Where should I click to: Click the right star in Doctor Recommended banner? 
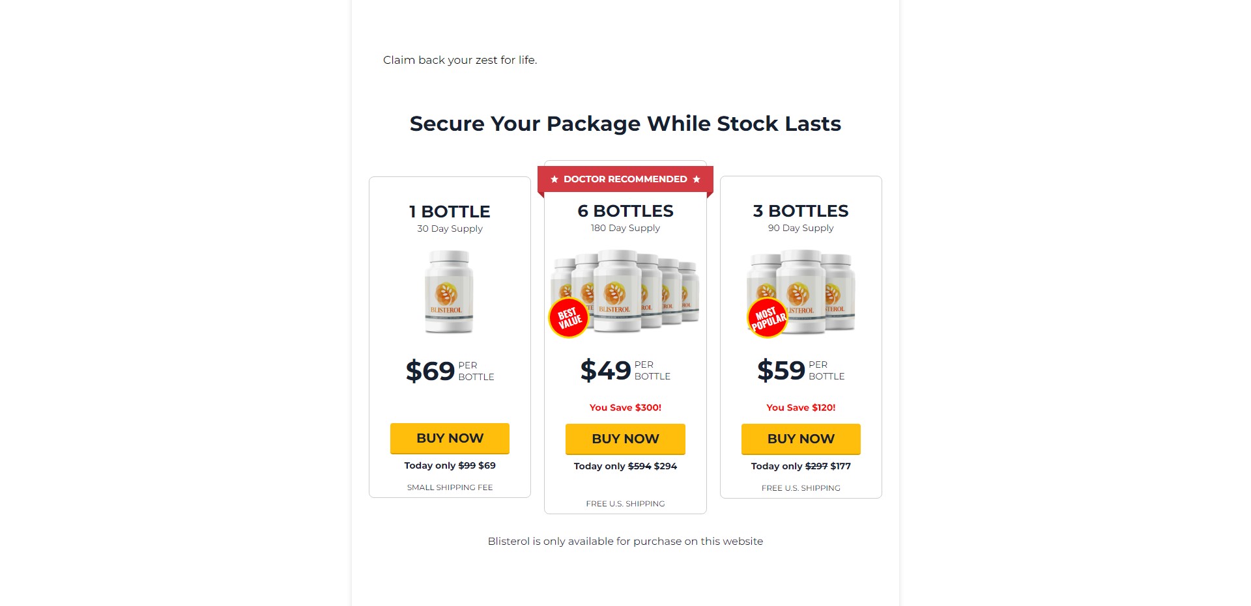click(x=697, y=180)
